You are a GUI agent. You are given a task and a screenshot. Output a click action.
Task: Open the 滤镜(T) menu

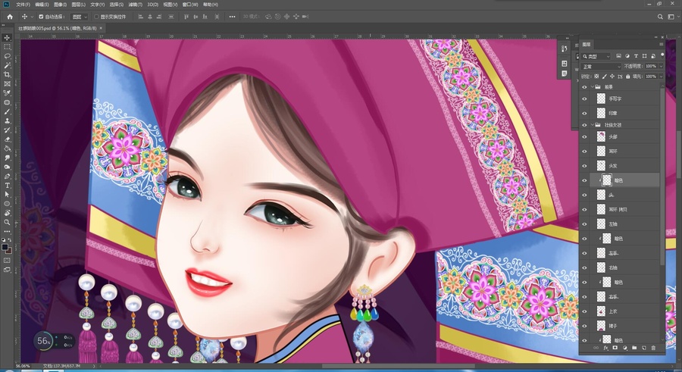(136, 5)
